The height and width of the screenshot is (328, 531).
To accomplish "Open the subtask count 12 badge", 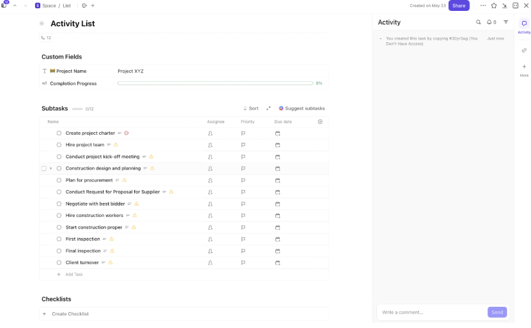I will pos(46,38).
